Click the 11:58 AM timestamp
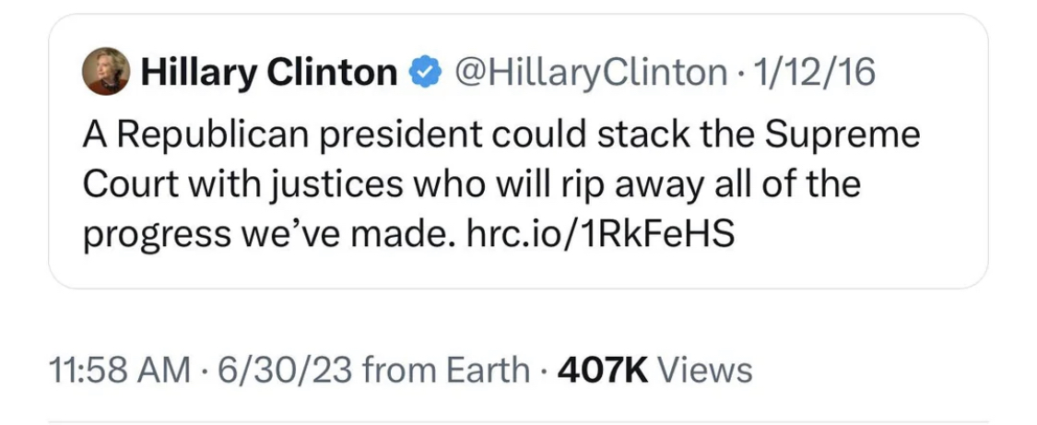This screenshot has width=1037, height=425. 119,371
